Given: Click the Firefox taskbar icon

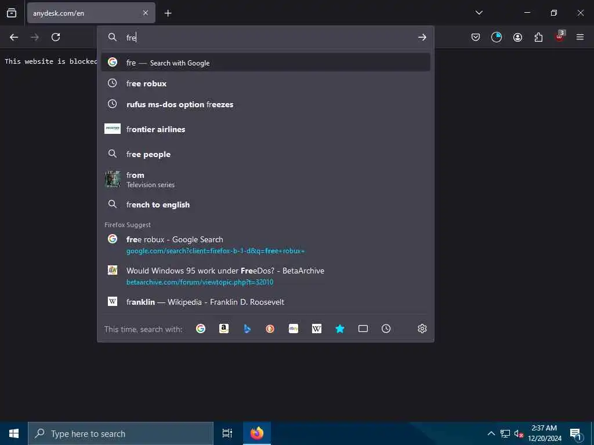Looking at the screenshot, I should pos(257,433).
